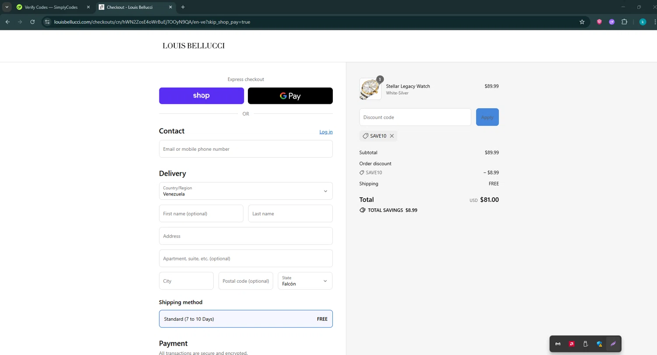Open a new browser tab

[183, 7]
